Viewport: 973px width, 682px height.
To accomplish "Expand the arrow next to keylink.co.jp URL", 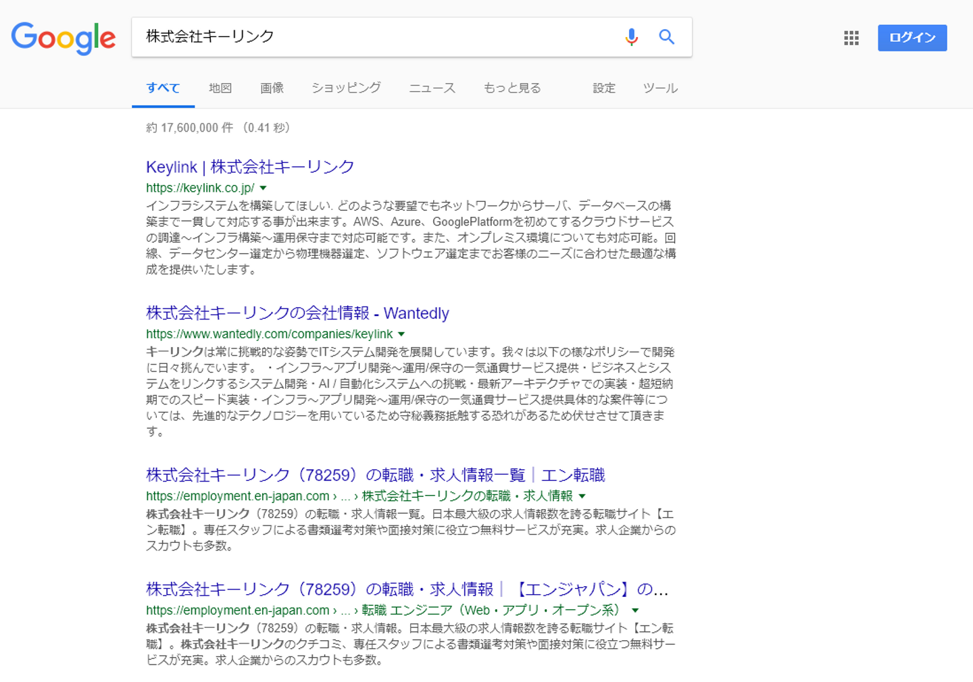I will (x=264, y=188).
